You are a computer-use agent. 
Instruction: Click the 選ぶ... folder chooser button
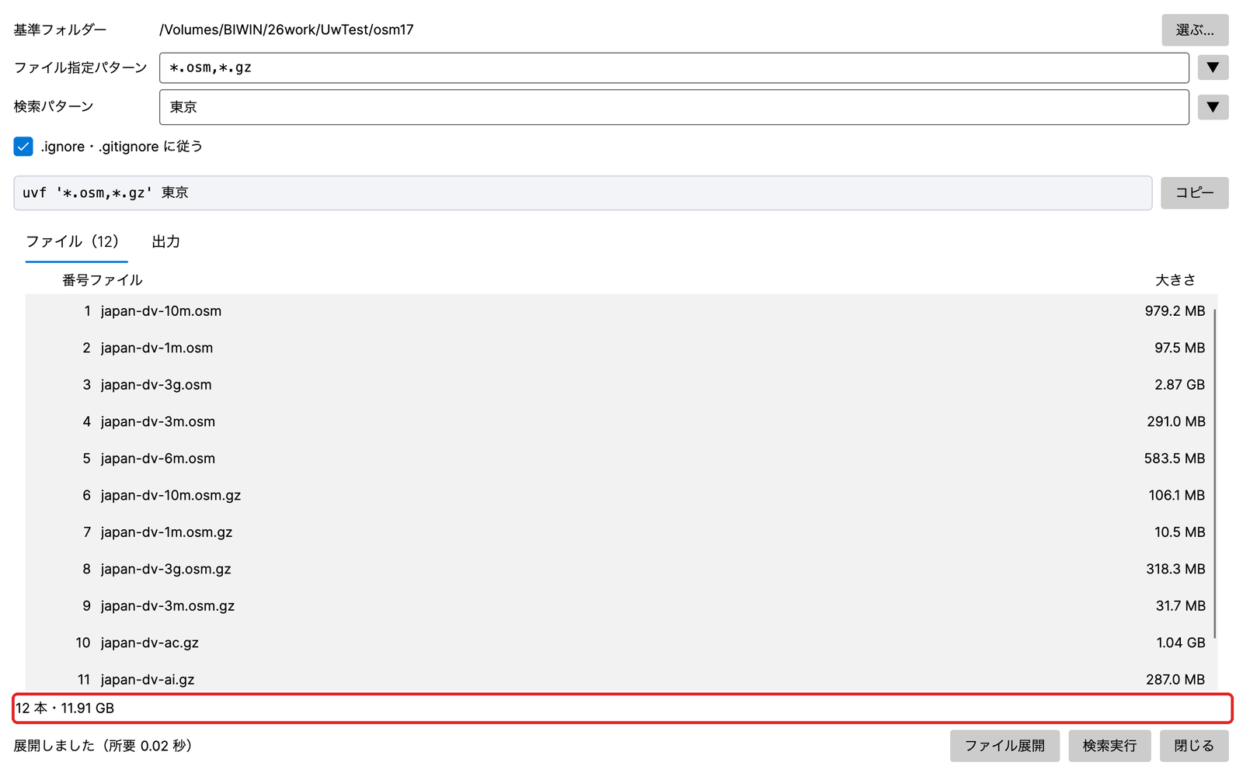[1195, 29]
